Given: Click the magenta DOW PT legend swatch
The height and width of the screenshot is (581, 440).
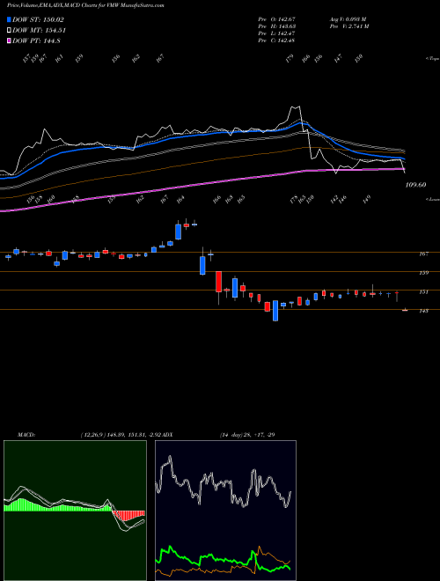Looking at the screenshot, I should click(x=10, y=40).
